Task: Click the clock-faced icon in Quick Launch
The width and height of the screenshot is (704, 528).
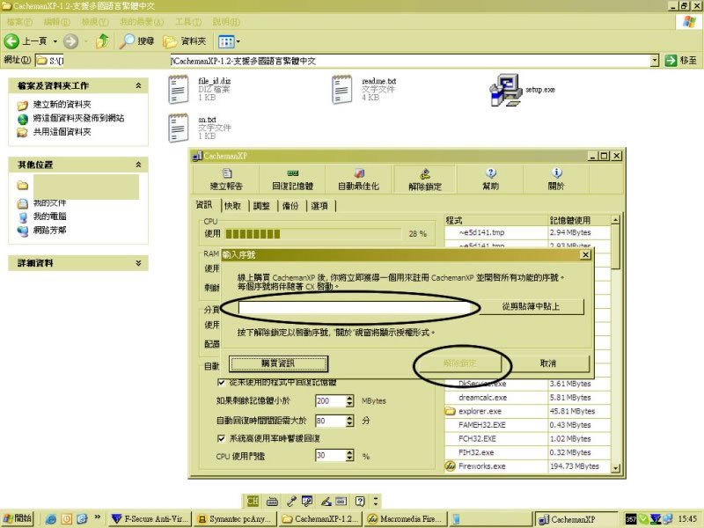Action: (x=67, y=519)
